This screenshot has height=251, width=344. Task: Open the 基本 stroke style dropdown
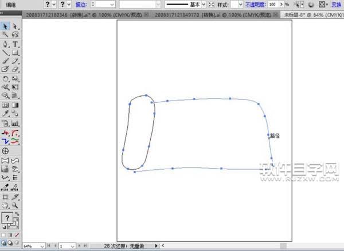click(204, 5)
